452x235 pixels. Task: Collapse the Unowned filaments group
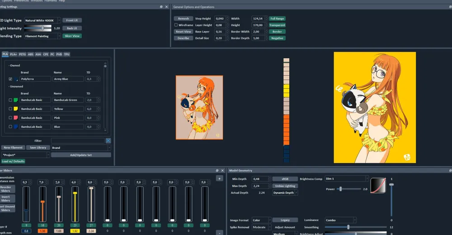tap(15, 87)
